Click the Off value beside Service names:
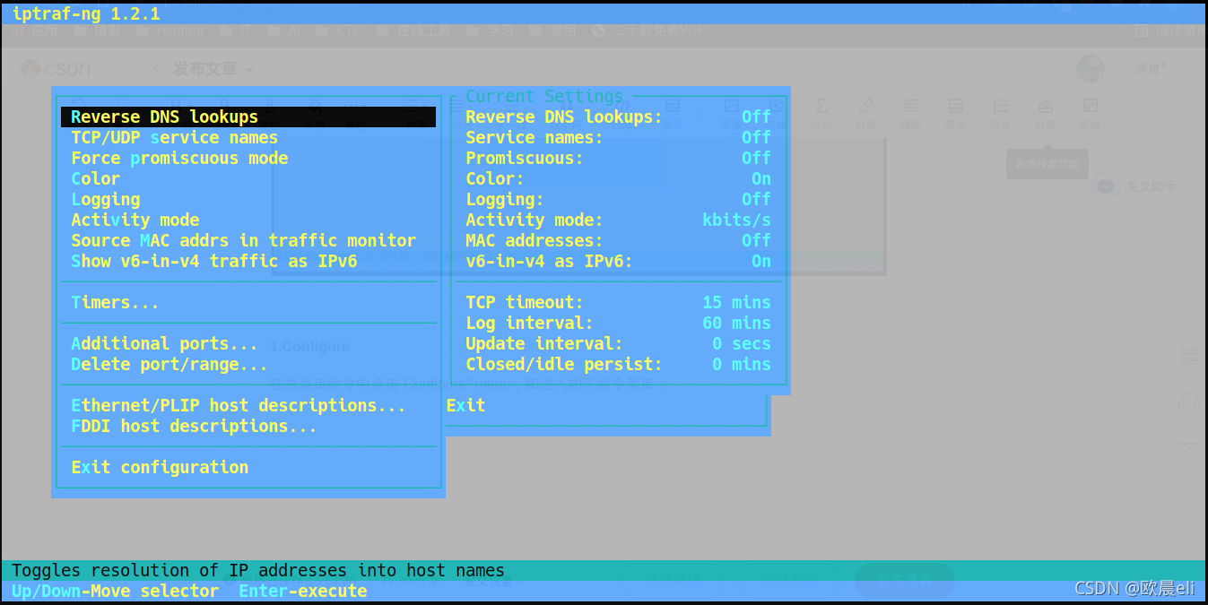Image resolution: width=1208 pixels, height=605 pixels. point(756,137)
